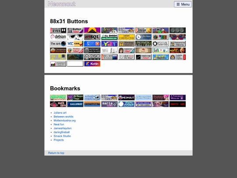The width and height of the screenshot is (237, 178).
Task: Click the MySQL badge
Action: (x=92, y=37)
